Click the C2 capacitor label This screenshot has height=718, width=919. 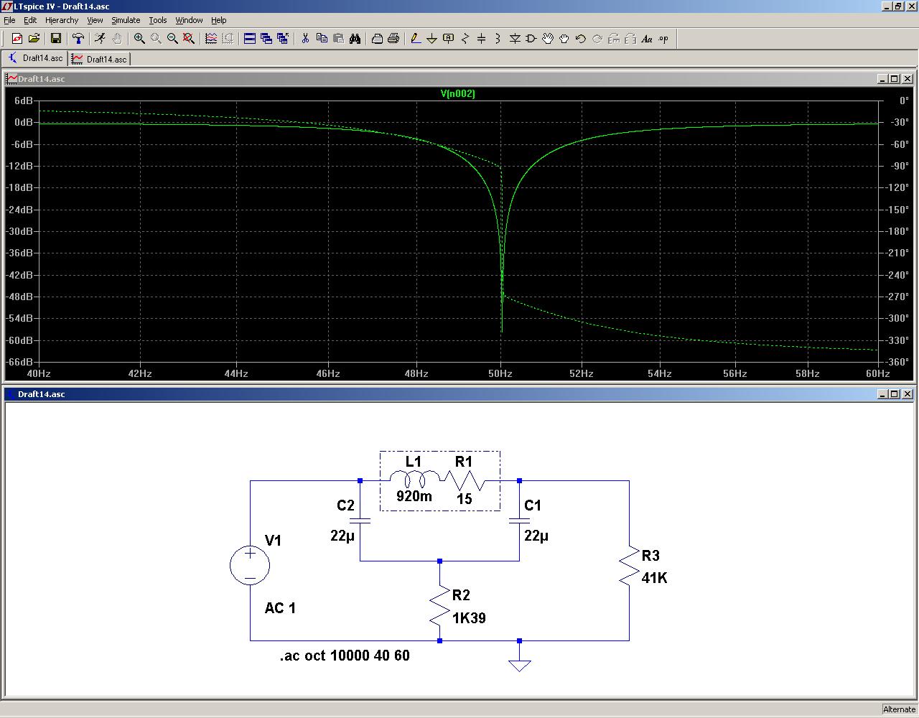pos(345,505)
